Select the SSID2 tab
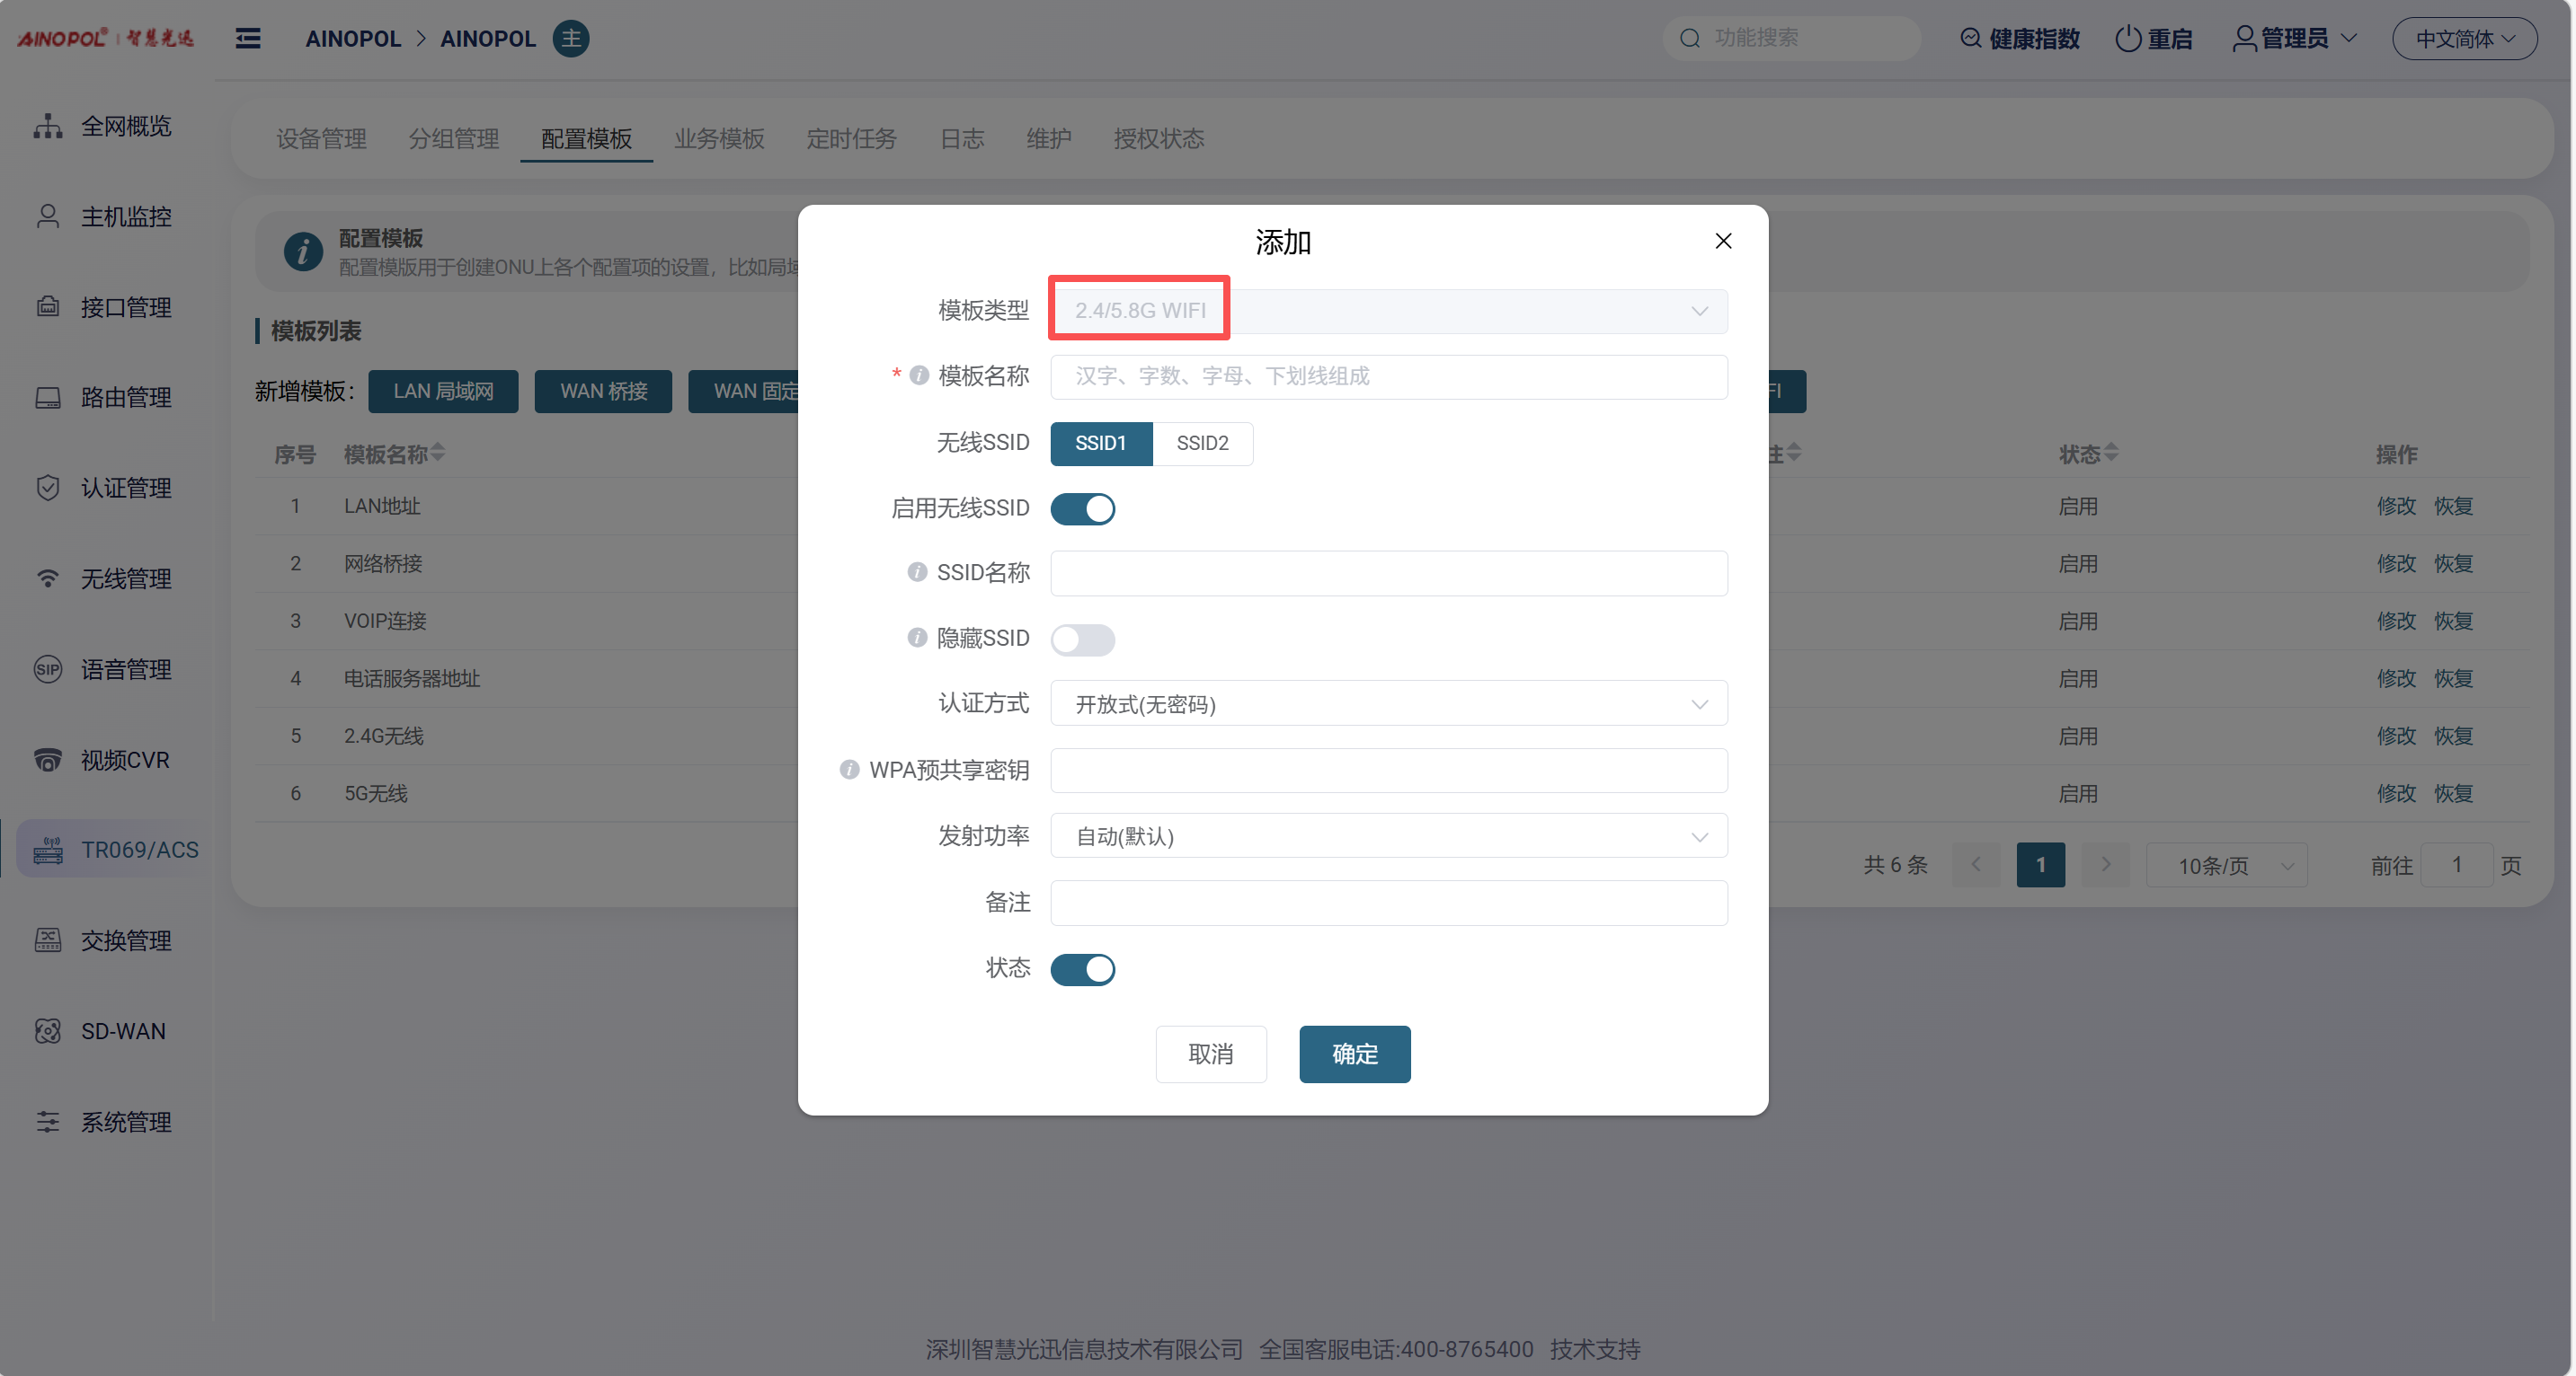Image resolution: width=2576 pixels, height=1376 pixels. click(x=1202, y=443)
